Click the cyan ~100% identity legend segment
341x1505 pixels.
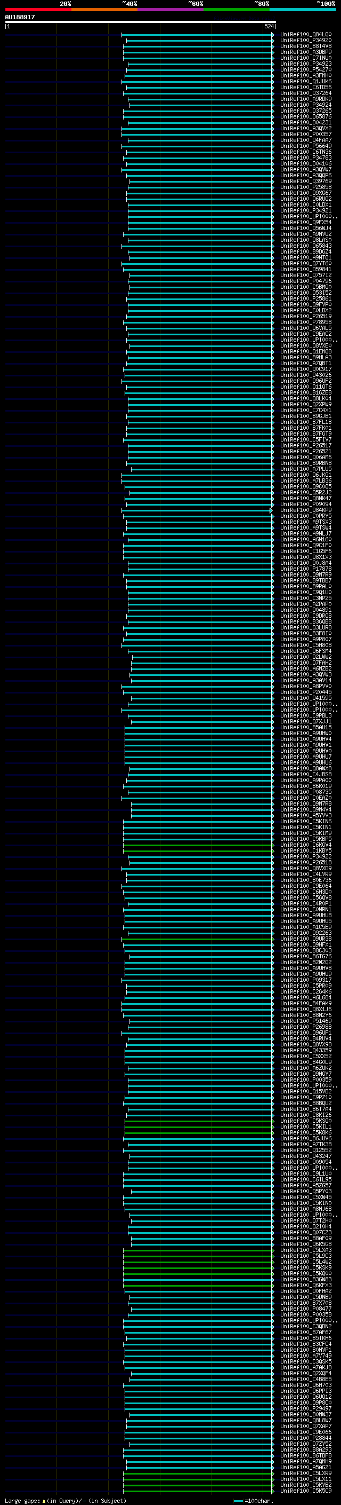pyautogui.click(x=303, y=10)
